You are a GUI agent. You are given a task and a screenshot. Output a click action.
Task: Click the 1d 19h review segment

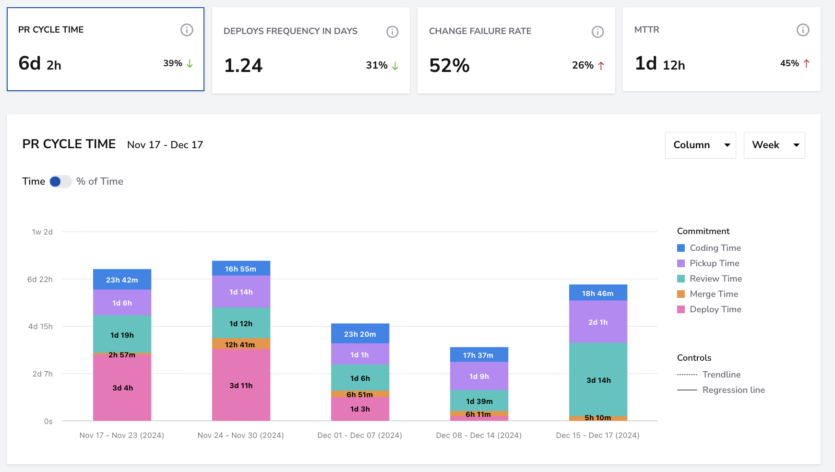pyautogui.click(x=122, y=334)
